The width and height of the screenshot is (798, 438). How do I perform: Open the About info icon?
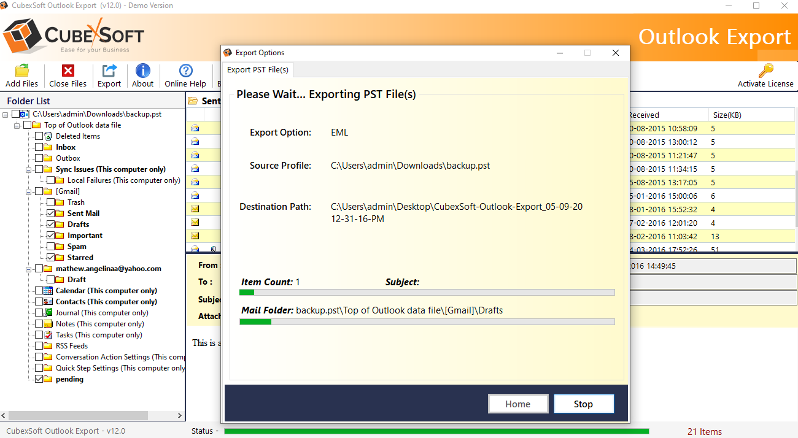[x=143, y=71]
